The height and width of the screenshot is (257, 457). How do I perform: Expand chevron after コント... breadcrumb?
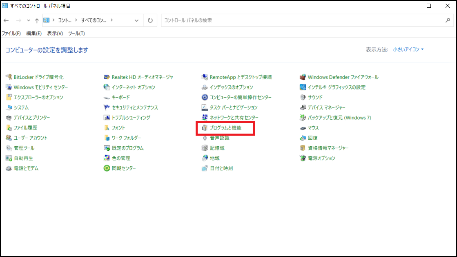click(x=76, y=20)
